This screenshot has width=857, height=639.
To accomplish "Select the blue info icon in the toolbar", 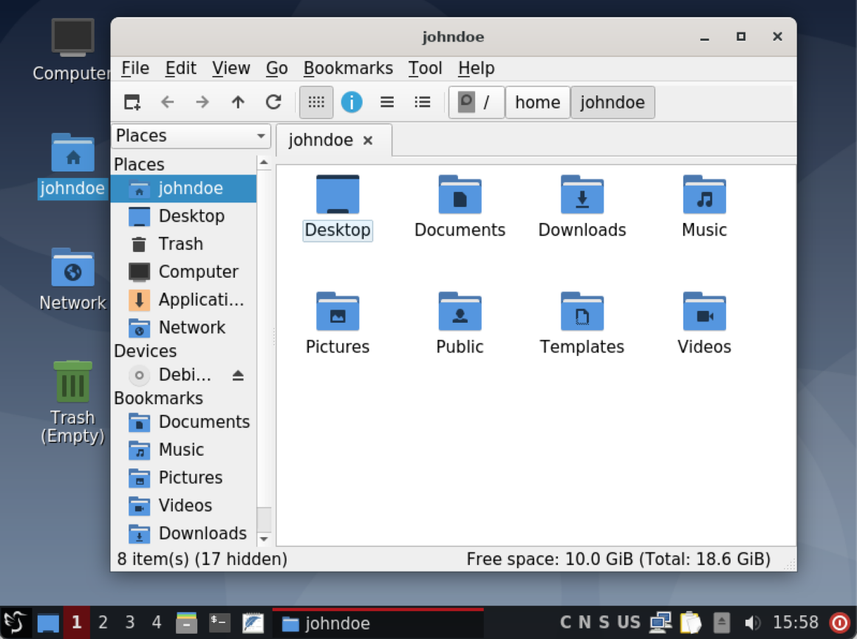I will pos(352,102).
